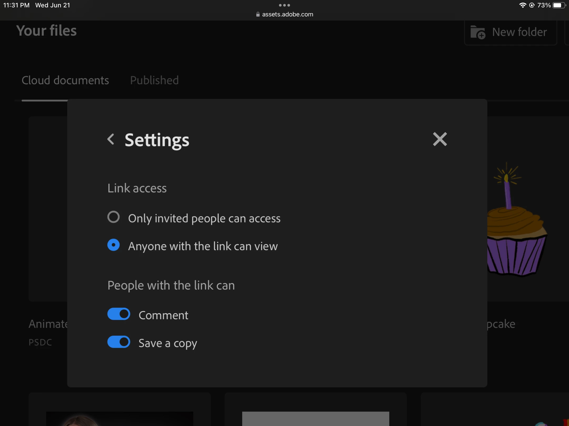Tap the three-dot multitasking menu at top
The image size is (569, 426).
[284, 5]
